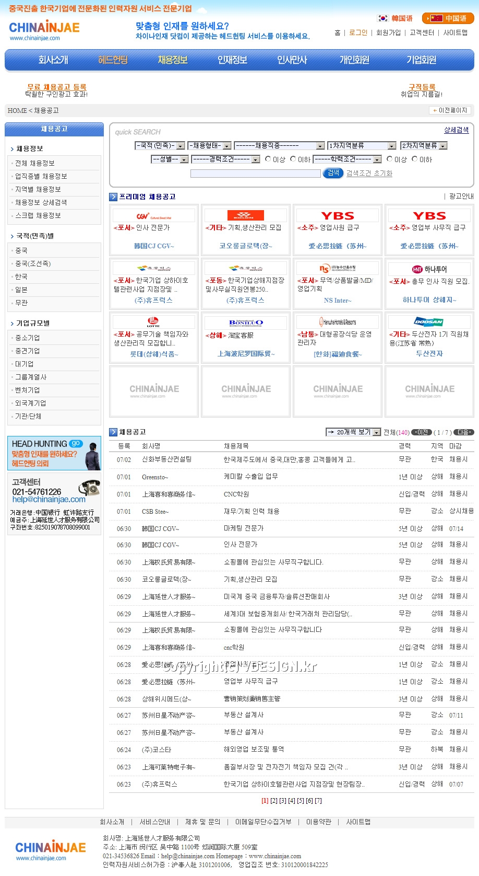Switch language to Korean flag button
The width and height of the screenshot is (479, 876).
[395, 18]
